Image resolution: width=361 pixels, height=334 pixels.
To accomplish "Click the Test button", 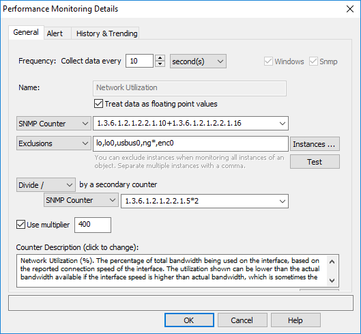I will coord(315,162).
